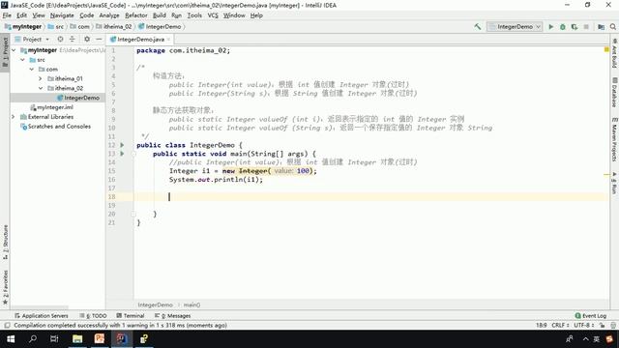Click the Task View taskbar icon
This screenshot has height=348, width=619.
tap(54, 339)
